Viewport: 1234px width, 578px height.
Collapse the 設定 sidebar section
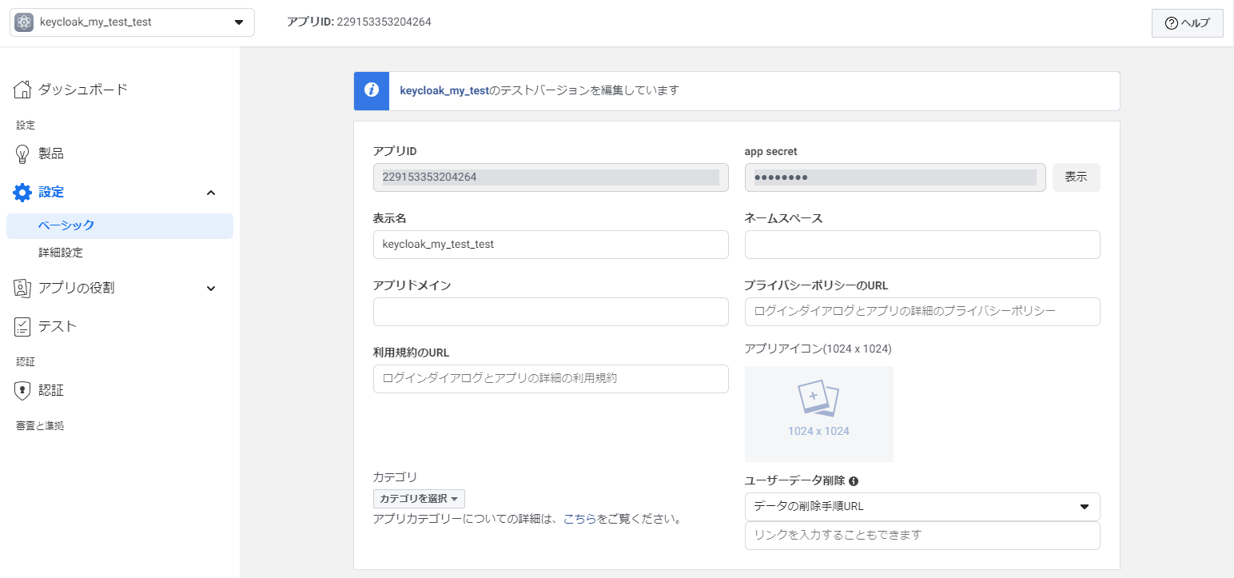pyautogui.click(x=210, y=192)
